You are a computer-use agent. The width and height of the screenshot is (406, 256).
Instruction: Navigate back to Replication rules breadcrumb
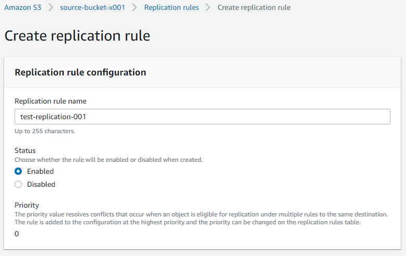point(172,7)
